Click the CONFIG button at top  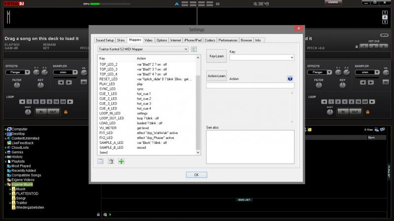pos(333,2)
